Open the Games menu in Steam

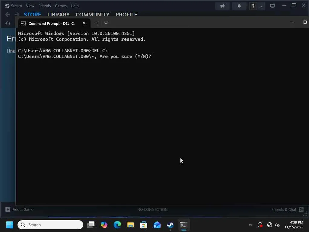pyautogui.click(x=61, y=6)
